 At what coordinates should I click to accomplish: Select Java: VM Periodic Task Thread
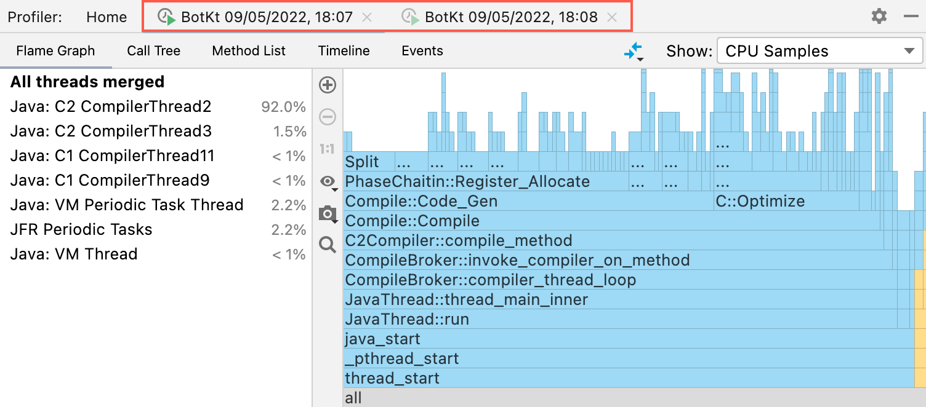coord(156,205)
